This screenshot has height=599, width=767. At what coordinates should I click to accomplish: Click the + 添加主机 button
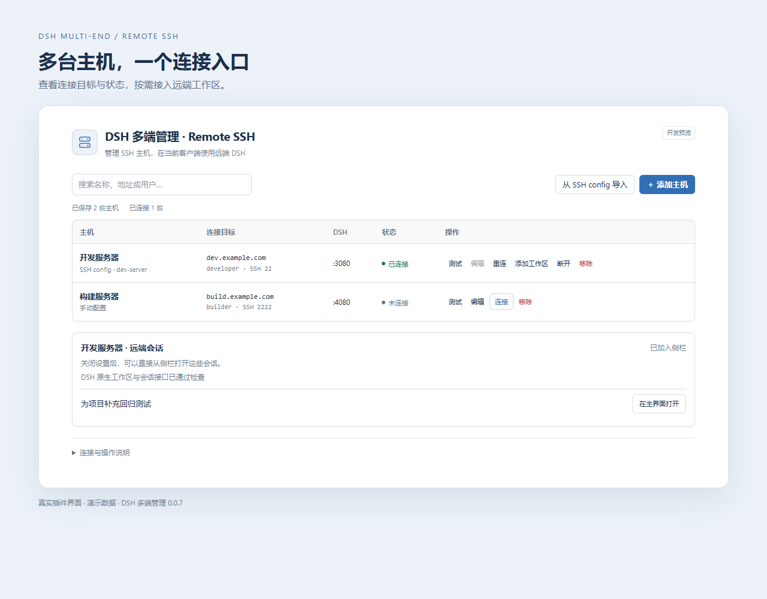667,184
